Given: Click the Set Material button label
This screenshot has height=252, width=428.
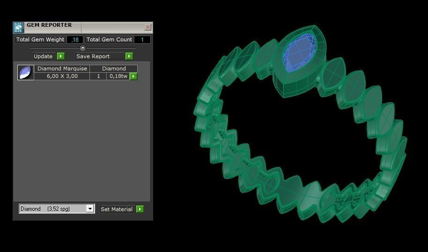Looking at the screenshot, I should [x=117, y=209].
